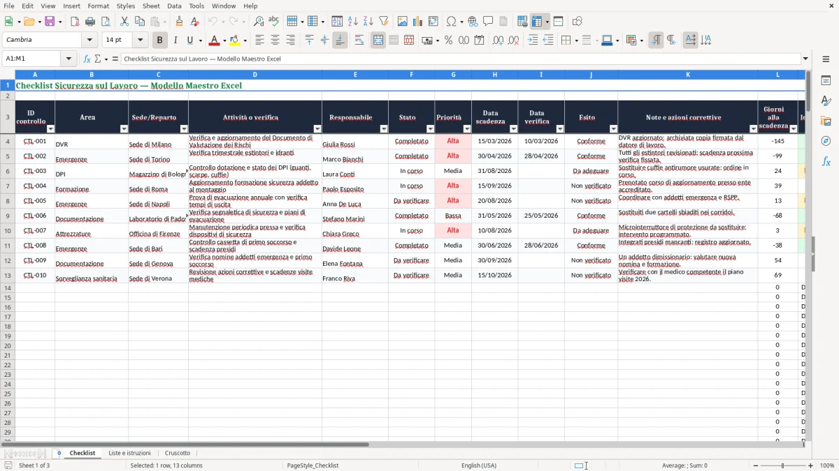Run the spelling check
839x471 pixels.
click(x=274, y=22)
